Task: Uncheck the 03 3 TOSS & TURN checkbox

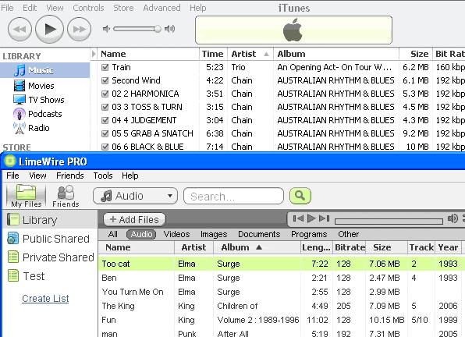Action: point(105,107)
